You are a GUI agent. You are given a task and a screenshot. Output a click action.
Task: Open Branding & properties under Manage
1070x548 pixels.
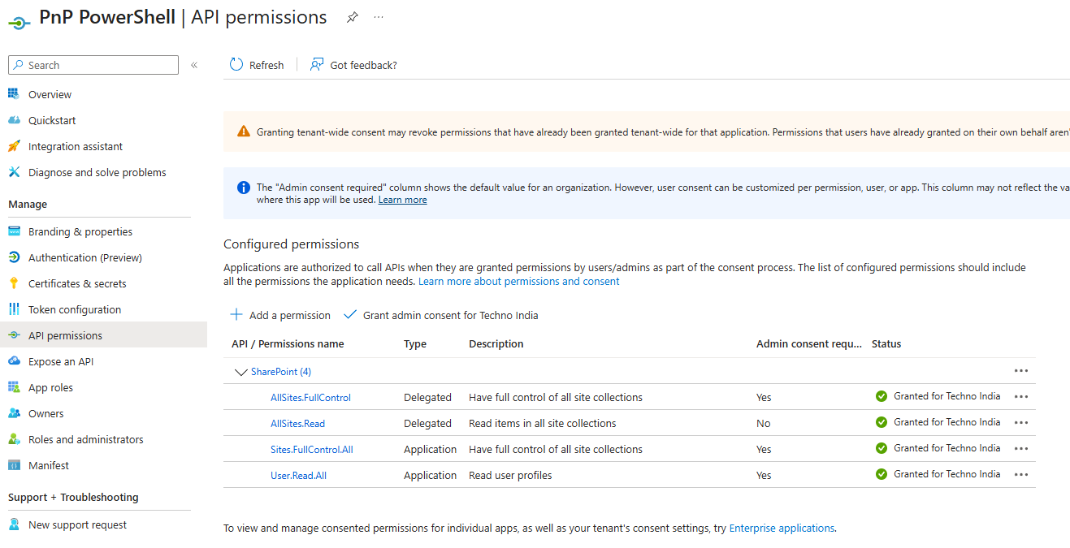pos(79,231)
